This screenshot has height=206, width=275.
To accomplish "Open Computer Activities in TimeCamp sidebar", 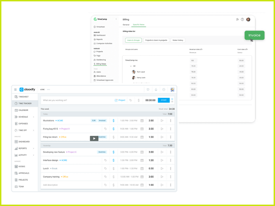I will (x=103, y=44).
